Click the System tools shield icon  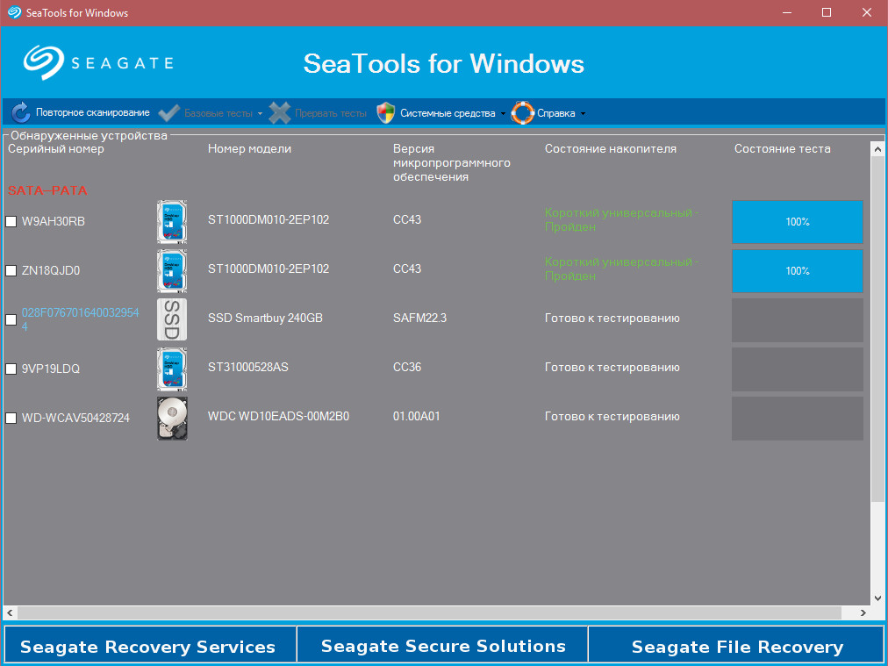[x=386, y=112]
